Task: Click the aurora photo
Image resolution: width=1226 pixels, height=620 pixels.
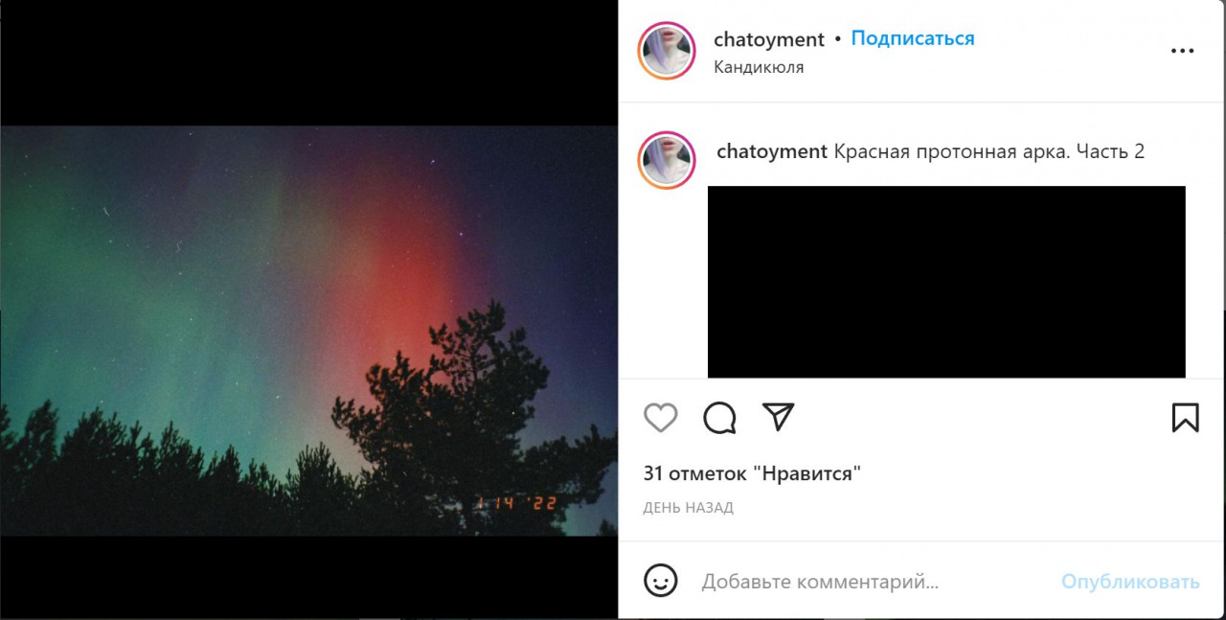Action: 308,331
